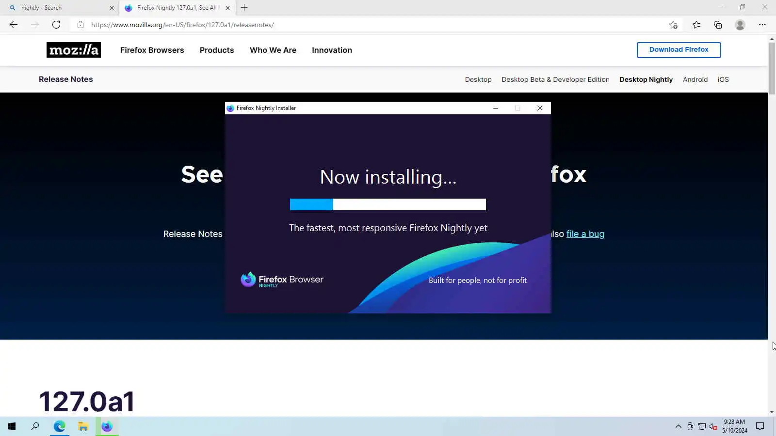Open the Innovation menu
Viewport: 776px width, 436px height.
coord(332,50)
